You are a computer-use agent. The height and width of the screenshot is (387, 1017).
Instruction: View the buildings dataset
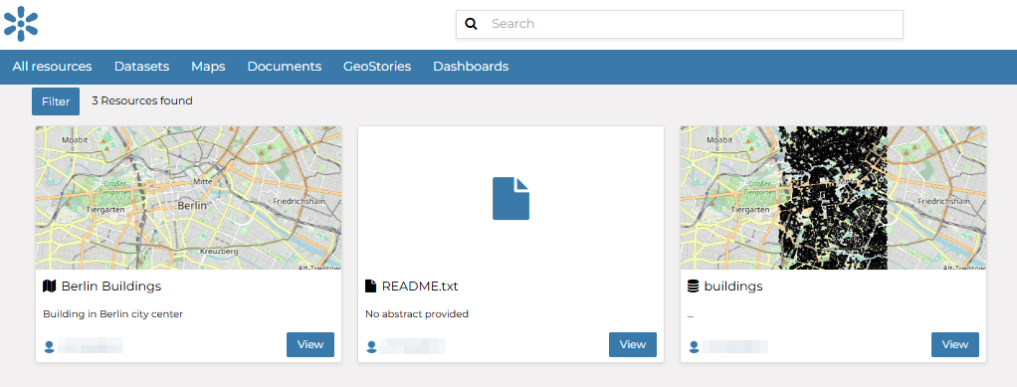[x=954, y=345]
